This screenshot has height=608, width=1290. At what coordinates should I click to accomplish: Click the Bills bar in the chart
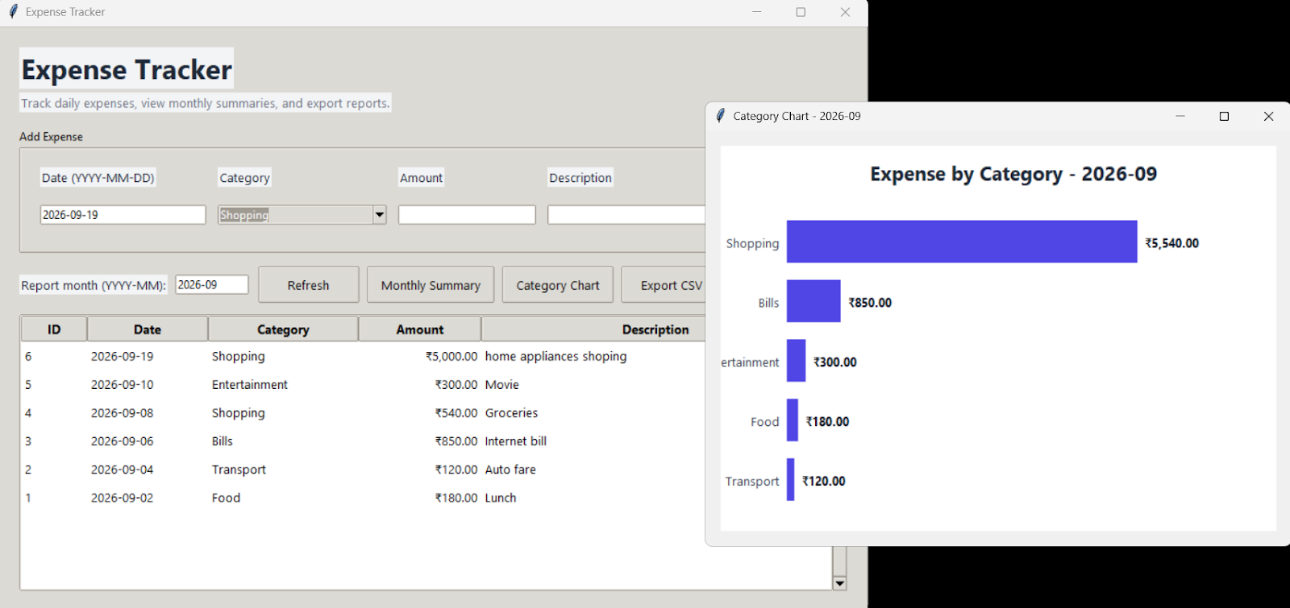click(x=814, y=301)
